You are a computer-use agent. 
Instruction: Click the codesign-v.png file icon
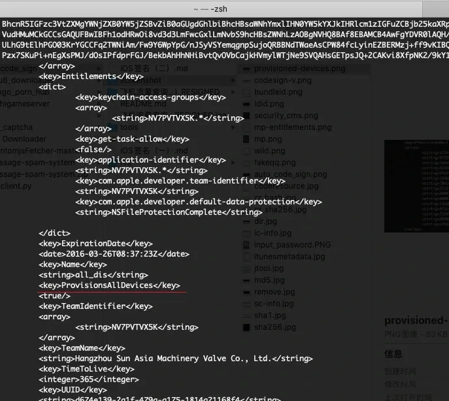pyautogui.click(x=246, y=80)
